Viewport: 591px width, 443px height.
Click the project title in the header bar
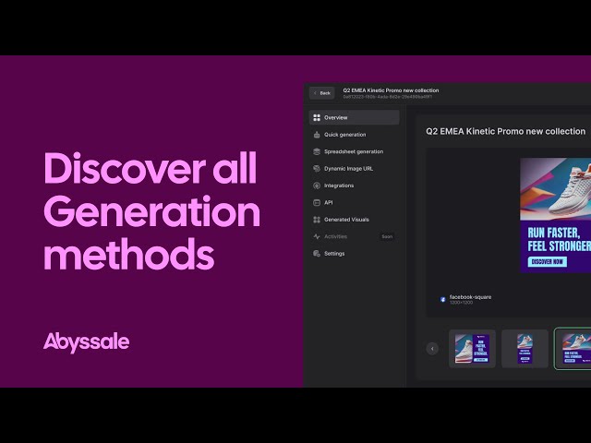tap(391, 90)
